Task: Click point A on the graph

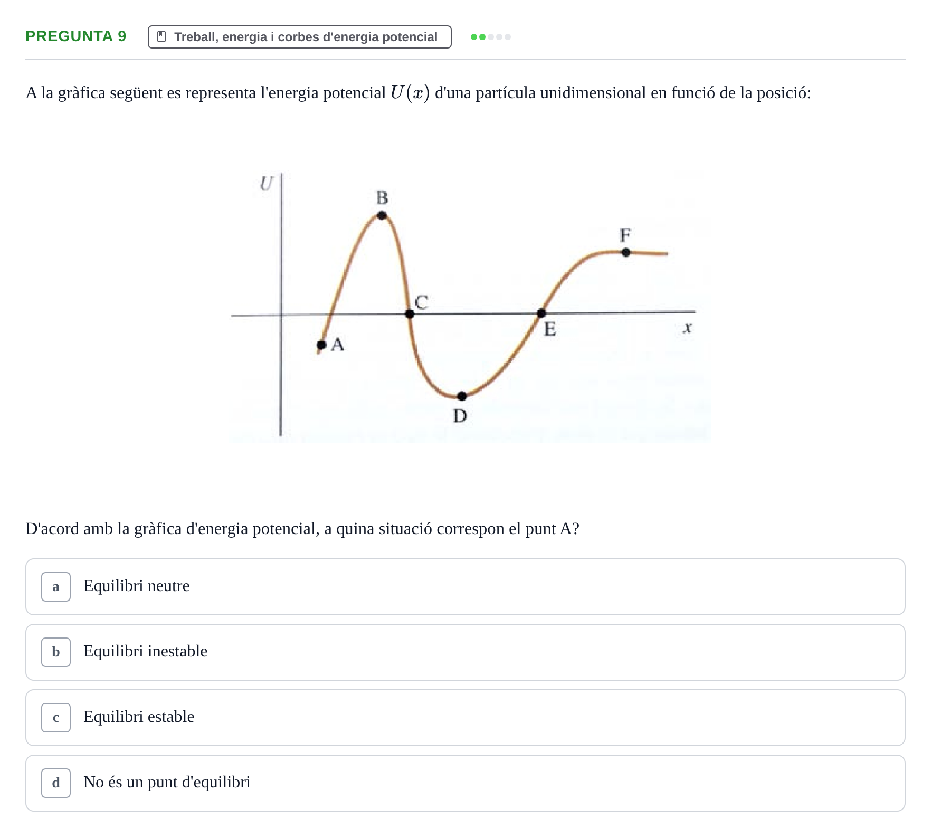Action: [321, 345]
